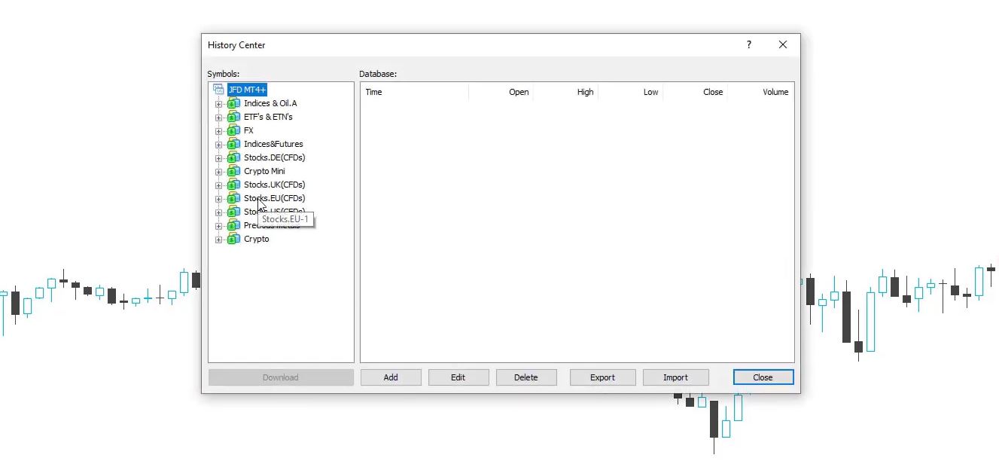Click the Precious Metals group icon
999x461 pixels.
[233, 225]
